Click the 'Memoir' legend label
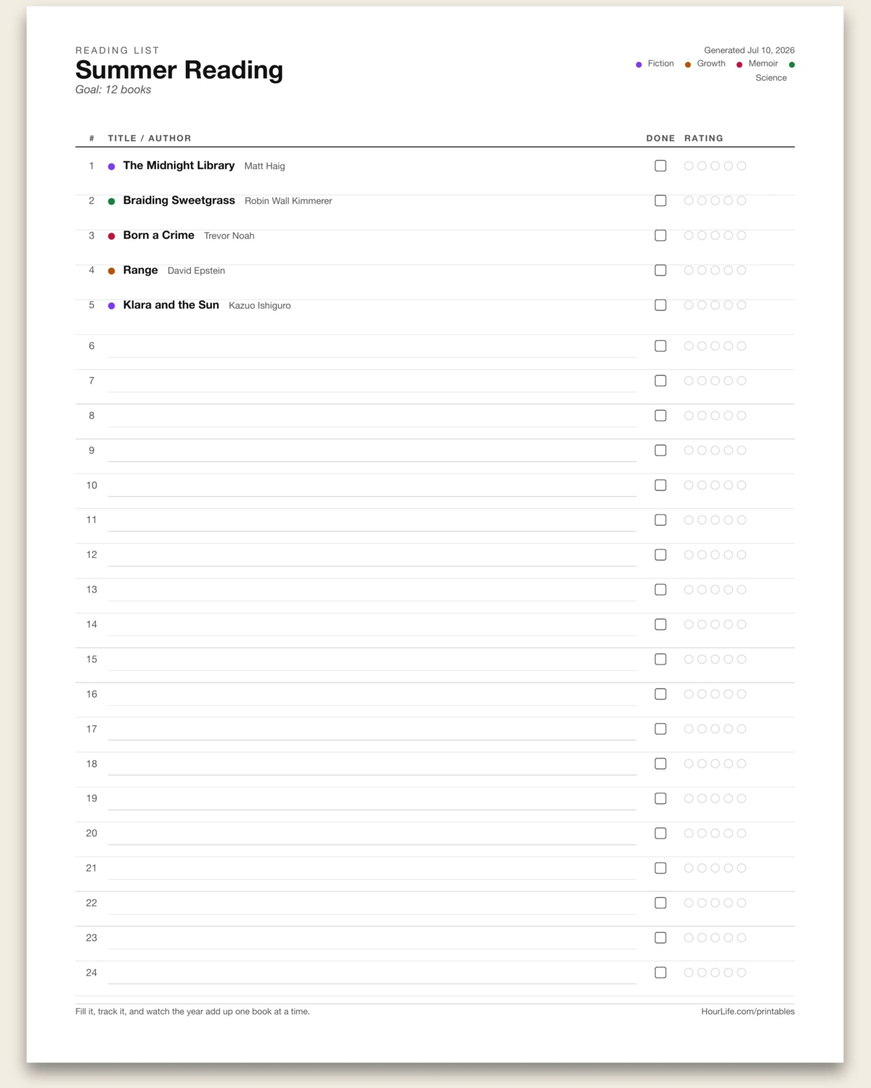 [763, 64]
